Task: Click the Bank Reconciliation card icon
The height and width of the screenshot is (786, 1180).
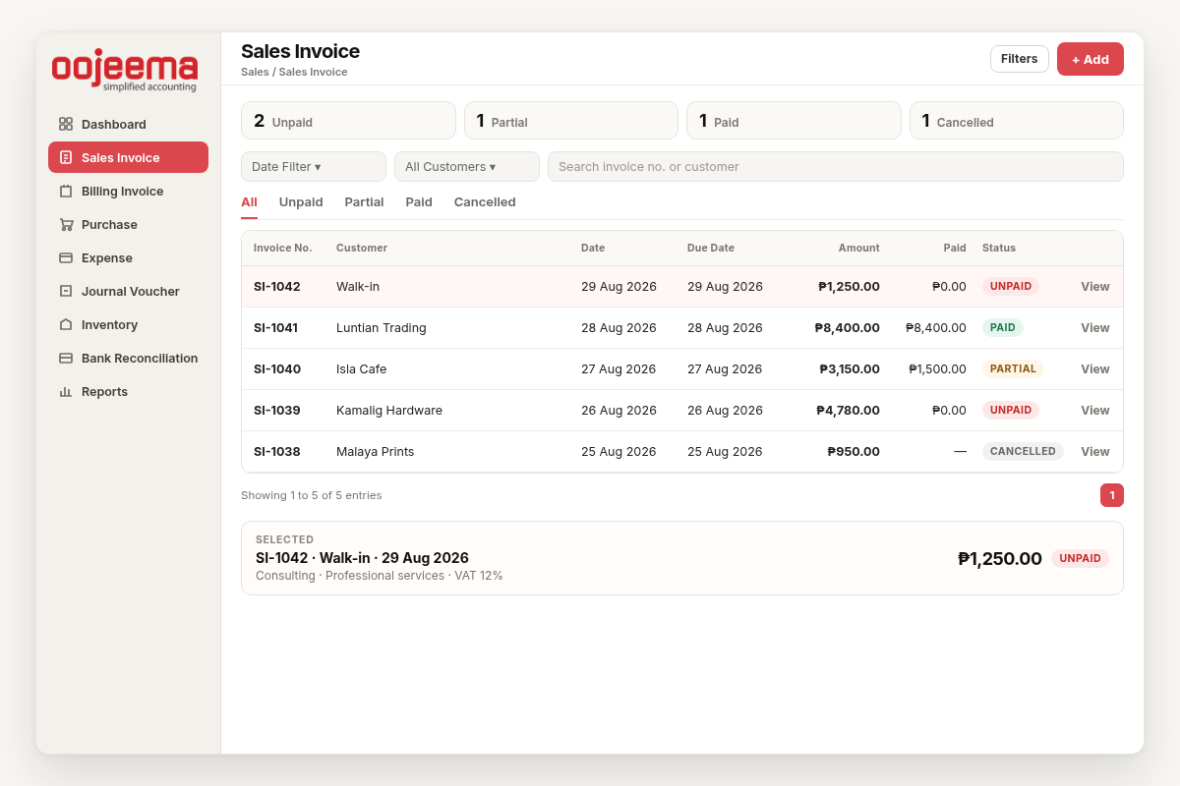Action: click(66, 358)
